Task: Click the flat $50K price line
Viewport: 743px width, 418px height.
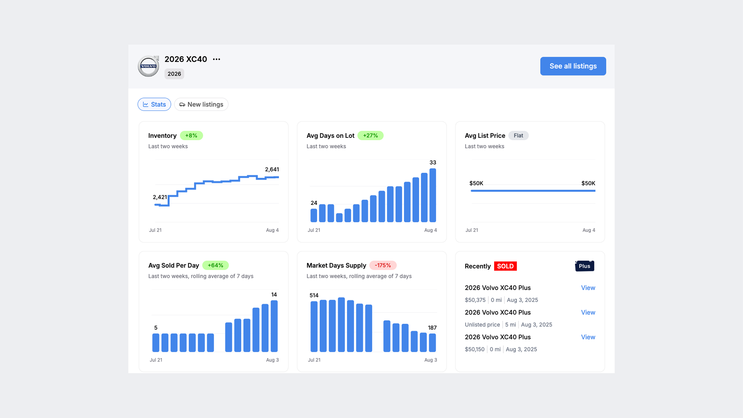Action: click(533, 191)
